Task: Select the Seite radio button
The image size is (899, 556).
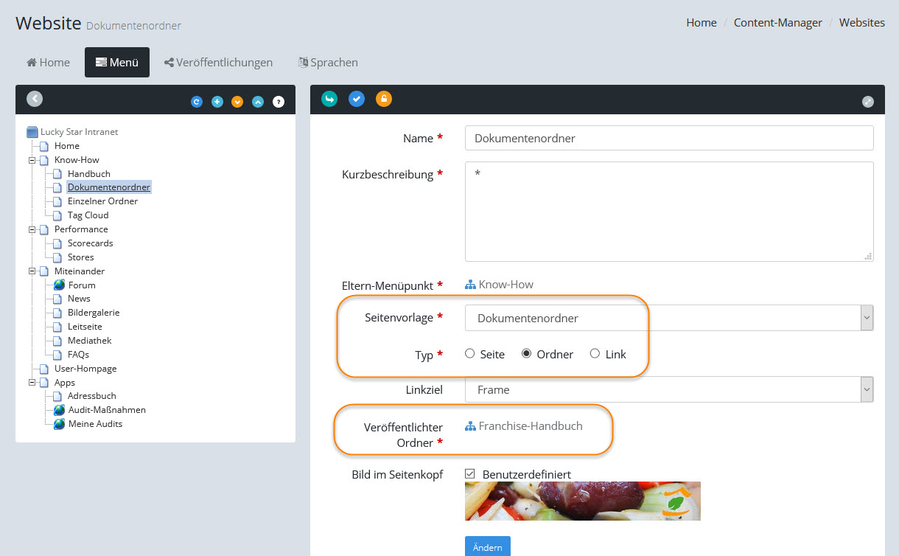Action: tap(470, 354)
